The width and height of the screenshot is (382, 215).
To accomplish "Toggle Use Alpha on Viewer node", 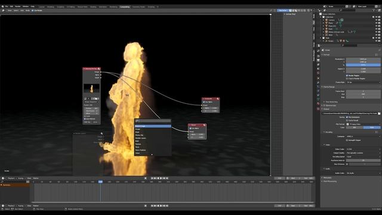I will (x=190, y=128).
